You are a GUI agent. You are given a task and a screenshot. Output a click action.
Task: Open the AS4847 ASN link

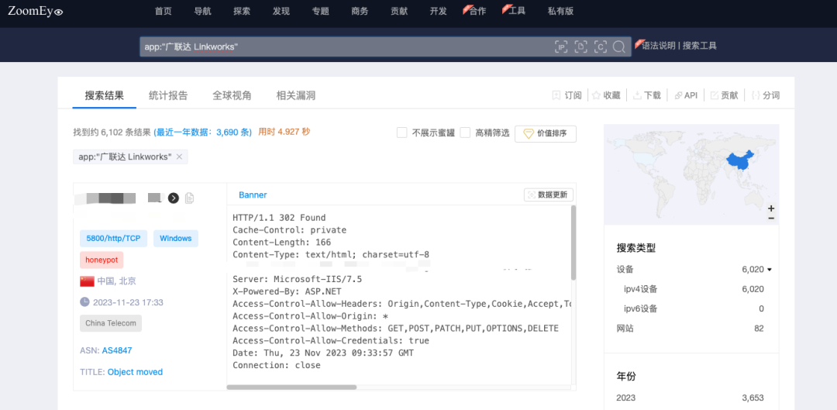point(117,351)
